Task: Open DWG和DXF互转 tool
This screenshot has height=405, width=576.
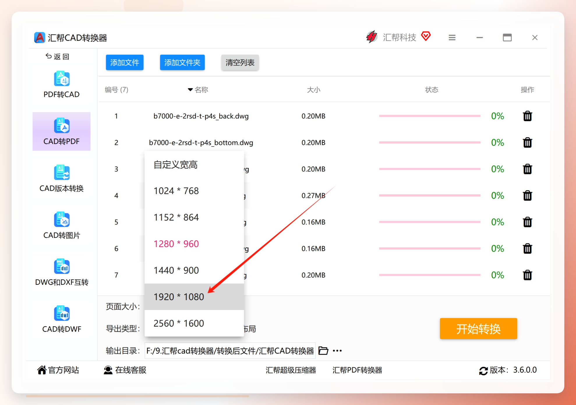Action: coord(61,272)
